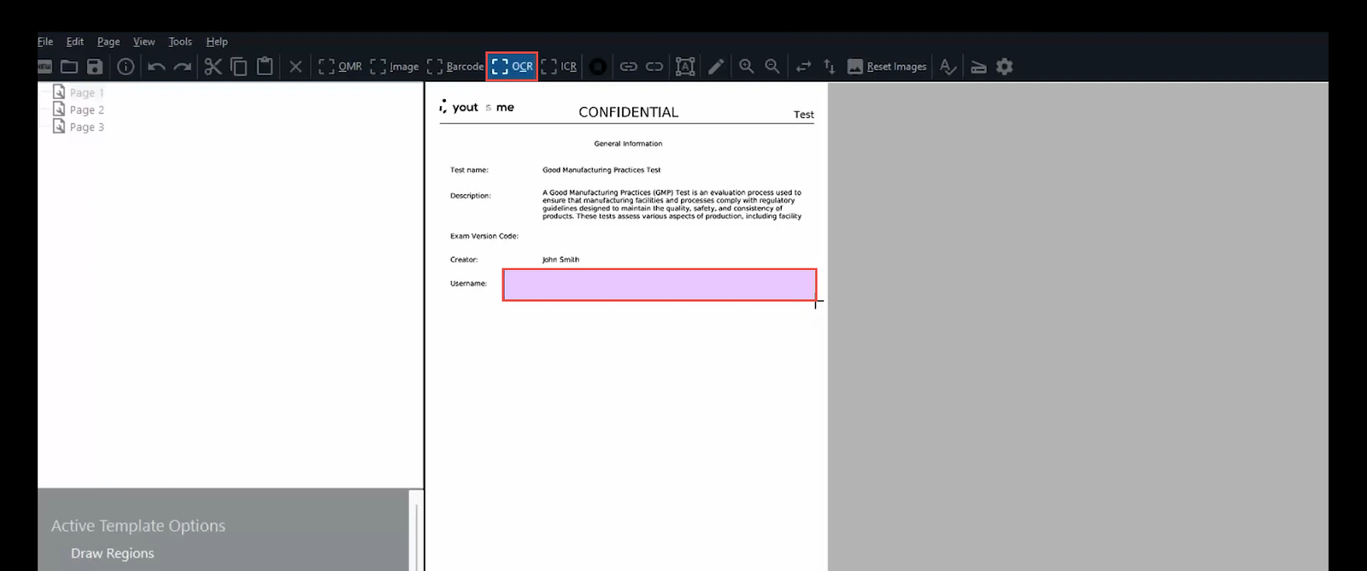This screenshot has width=1367, height=571.
Task: Select Page 2 in the page tree
Action: (86, 109)
